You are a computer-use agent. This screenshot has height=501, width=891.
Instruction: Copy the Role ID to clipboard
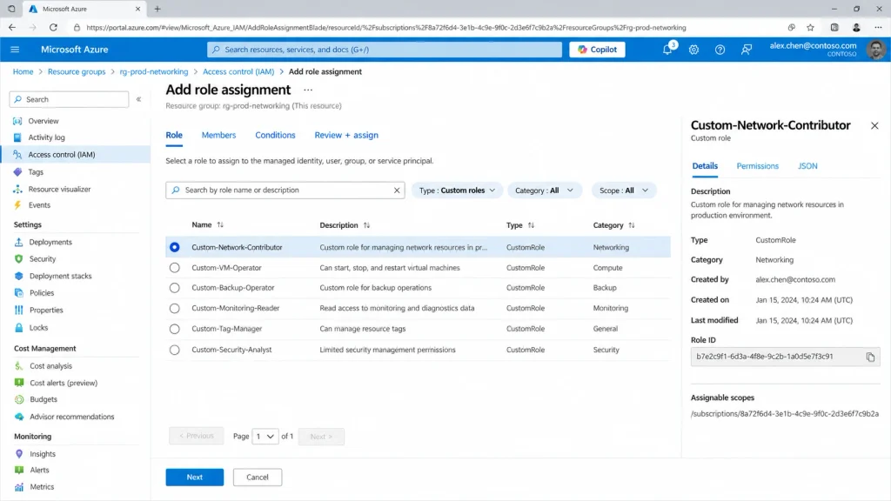coord(870,357)
